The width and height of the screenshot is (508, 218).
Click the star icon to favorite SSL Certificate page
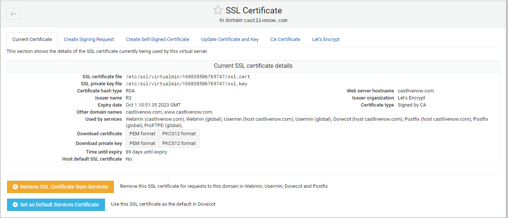pos(218,10)
